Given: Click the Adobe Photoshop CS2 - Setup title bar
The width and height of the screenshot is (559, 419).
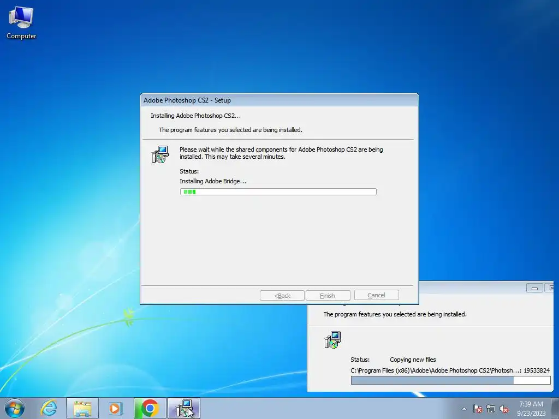Looking at the screenshot, I should (279, 100).
